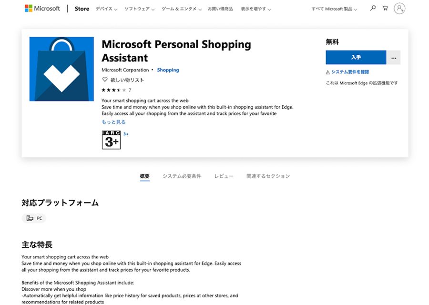Click the blue 入手 button
429x305 pixels.
pyautogui.click(x=356, y=58)
